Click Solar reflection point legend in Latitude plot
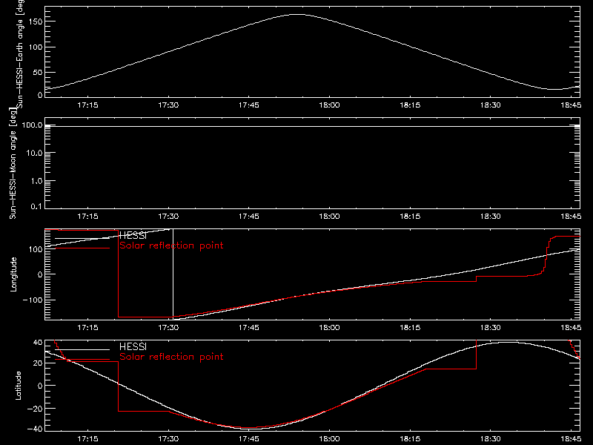The image size is (593, 445). 171,357
